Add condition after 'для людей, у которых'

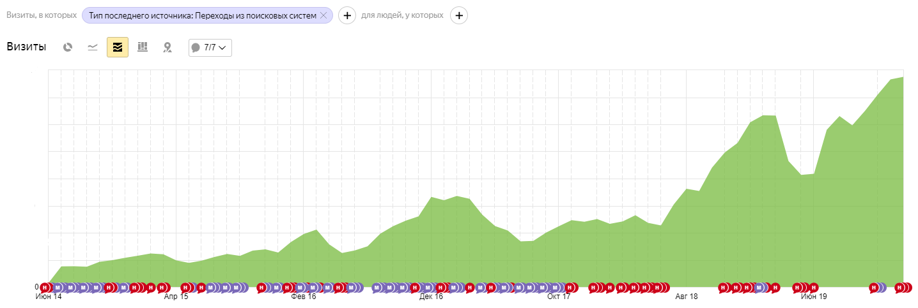(459, 15)
